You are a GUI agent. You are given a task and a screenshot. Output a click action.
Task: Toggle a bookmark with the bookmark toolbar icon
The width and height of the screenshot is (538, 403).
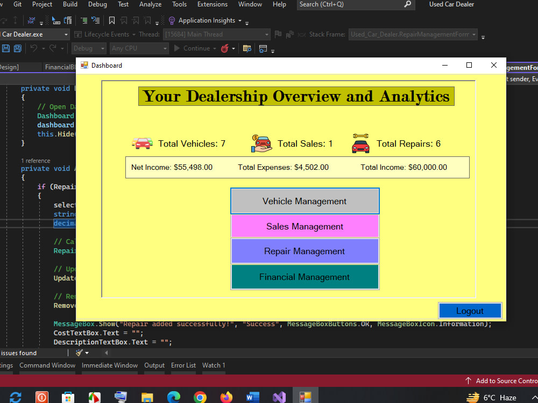(111, 21)
